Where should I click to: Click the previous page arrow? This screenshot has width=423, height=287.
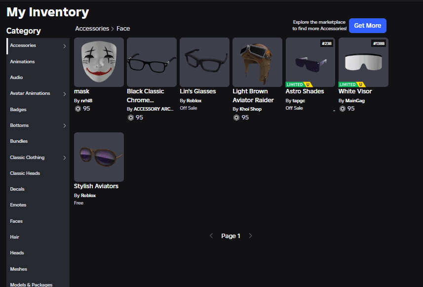pos(211,236)
